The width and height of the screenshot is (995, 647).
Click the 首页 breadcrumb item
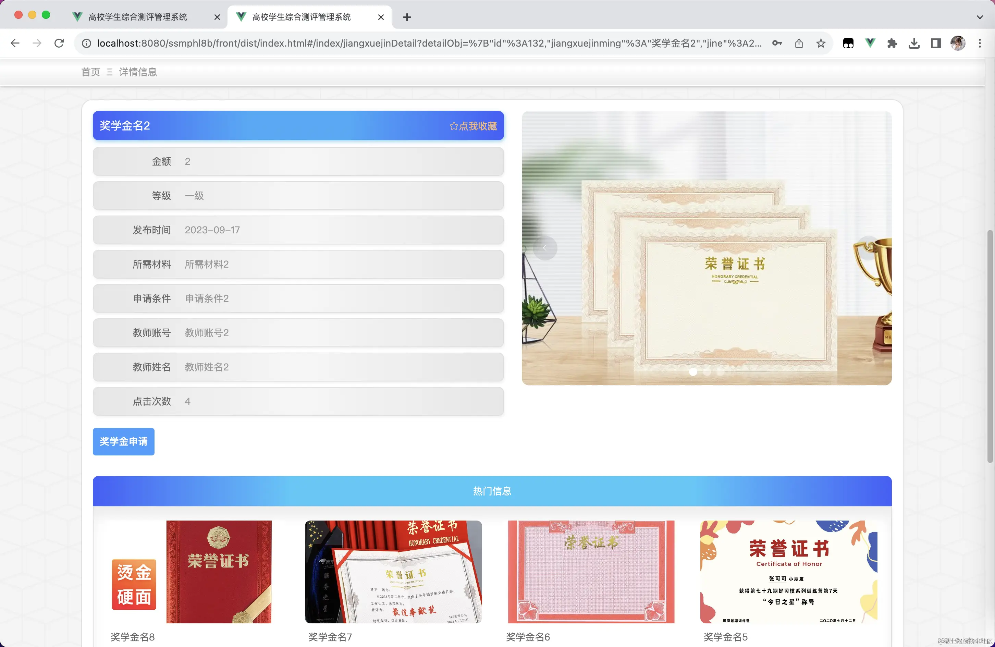pyautogui.click(x=90, y=72)
